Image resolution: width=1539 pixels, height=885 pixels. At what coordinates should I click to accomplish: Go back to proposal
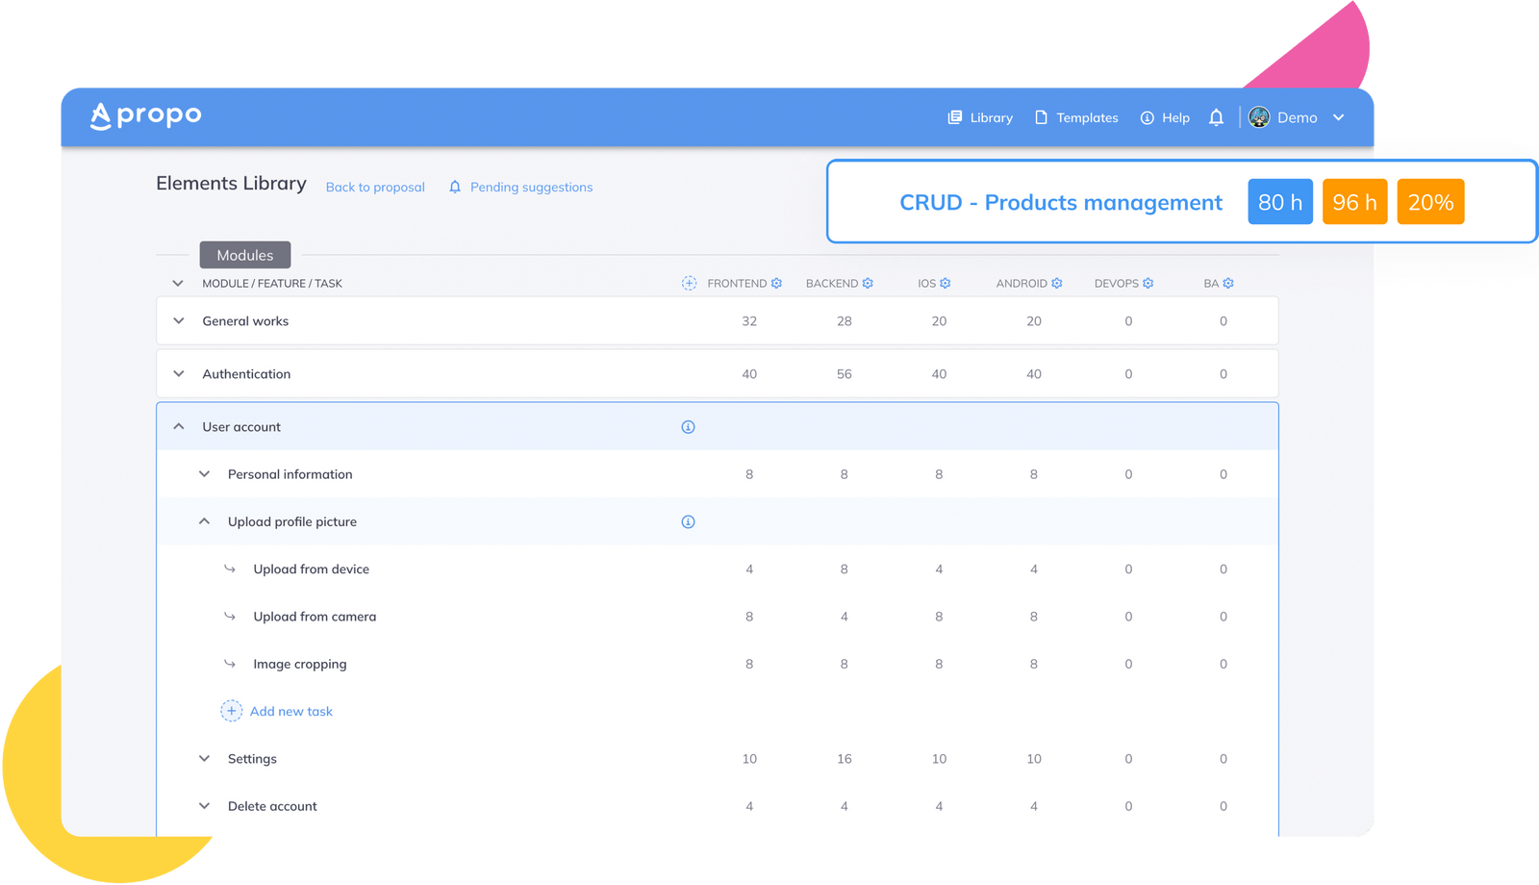[375, 187]
